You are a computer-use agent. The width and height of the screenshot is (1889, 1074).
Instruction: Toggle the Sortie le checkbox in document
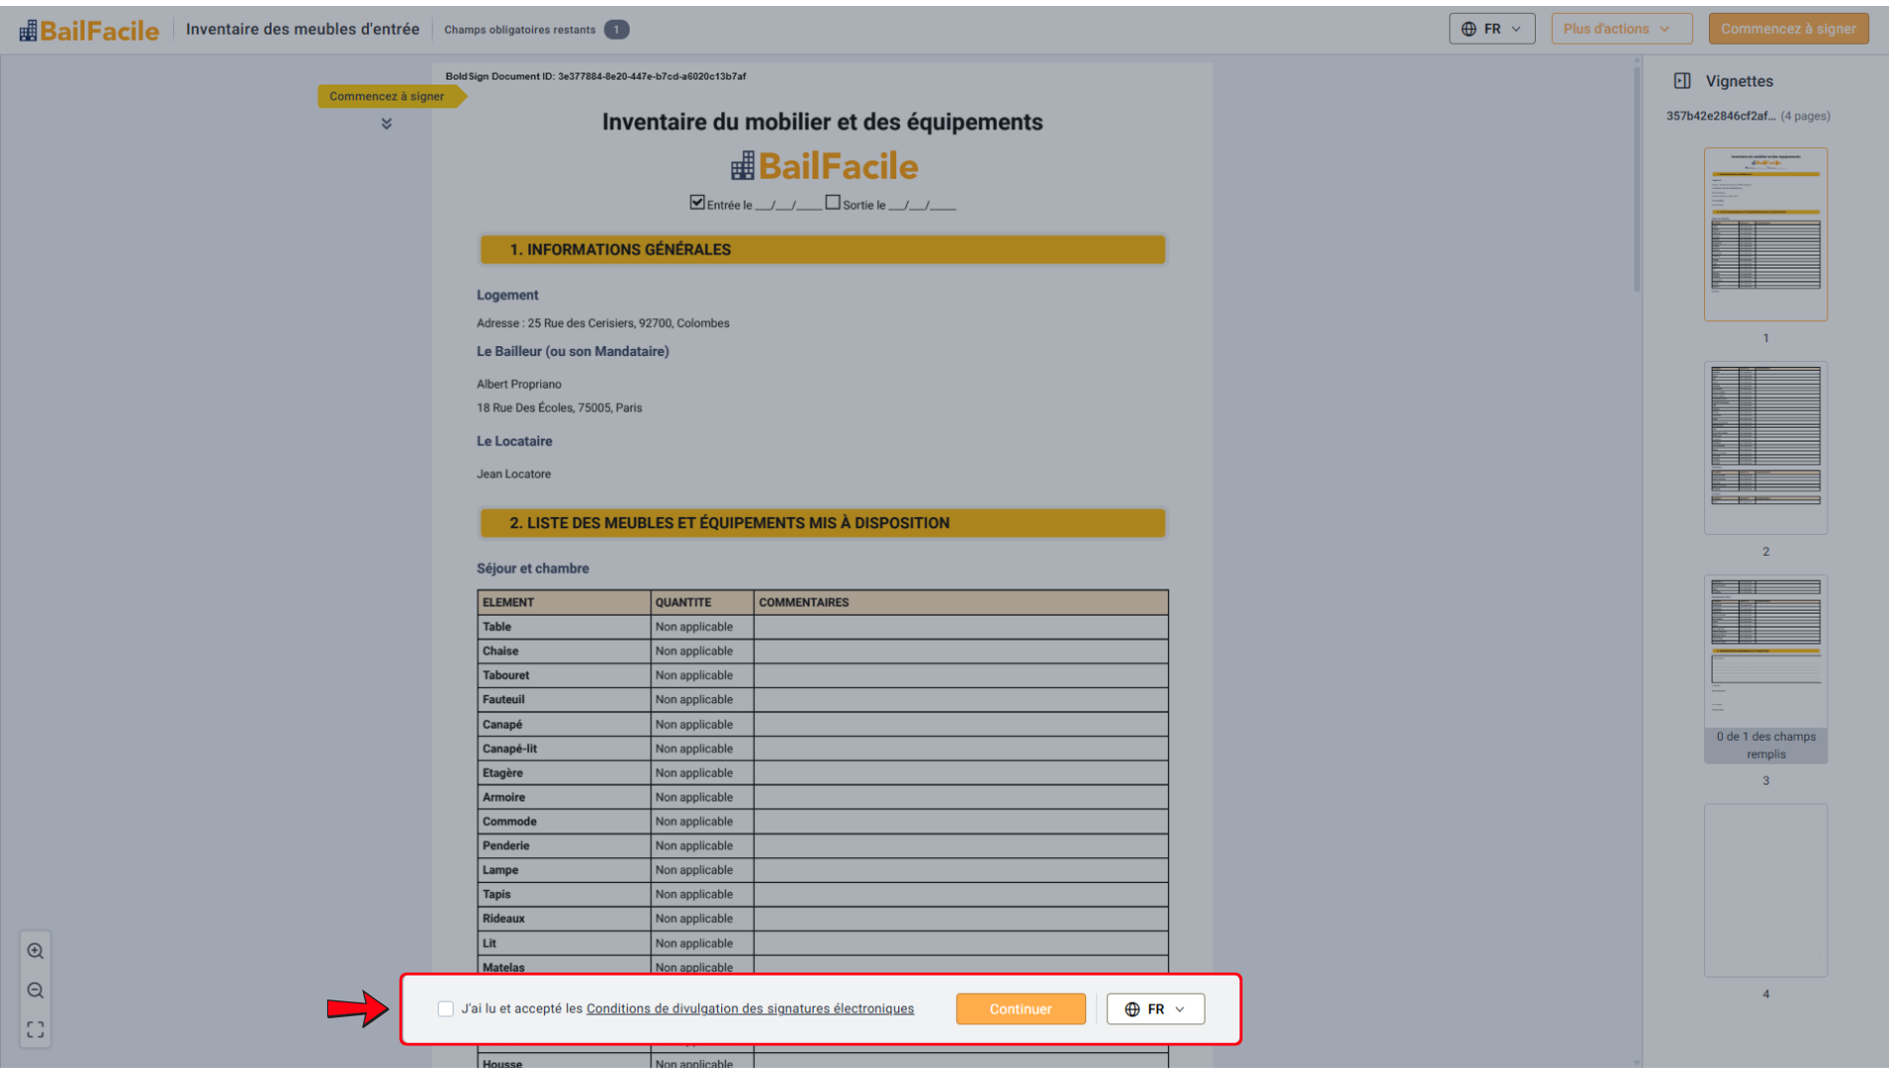[x=833, y=202]
